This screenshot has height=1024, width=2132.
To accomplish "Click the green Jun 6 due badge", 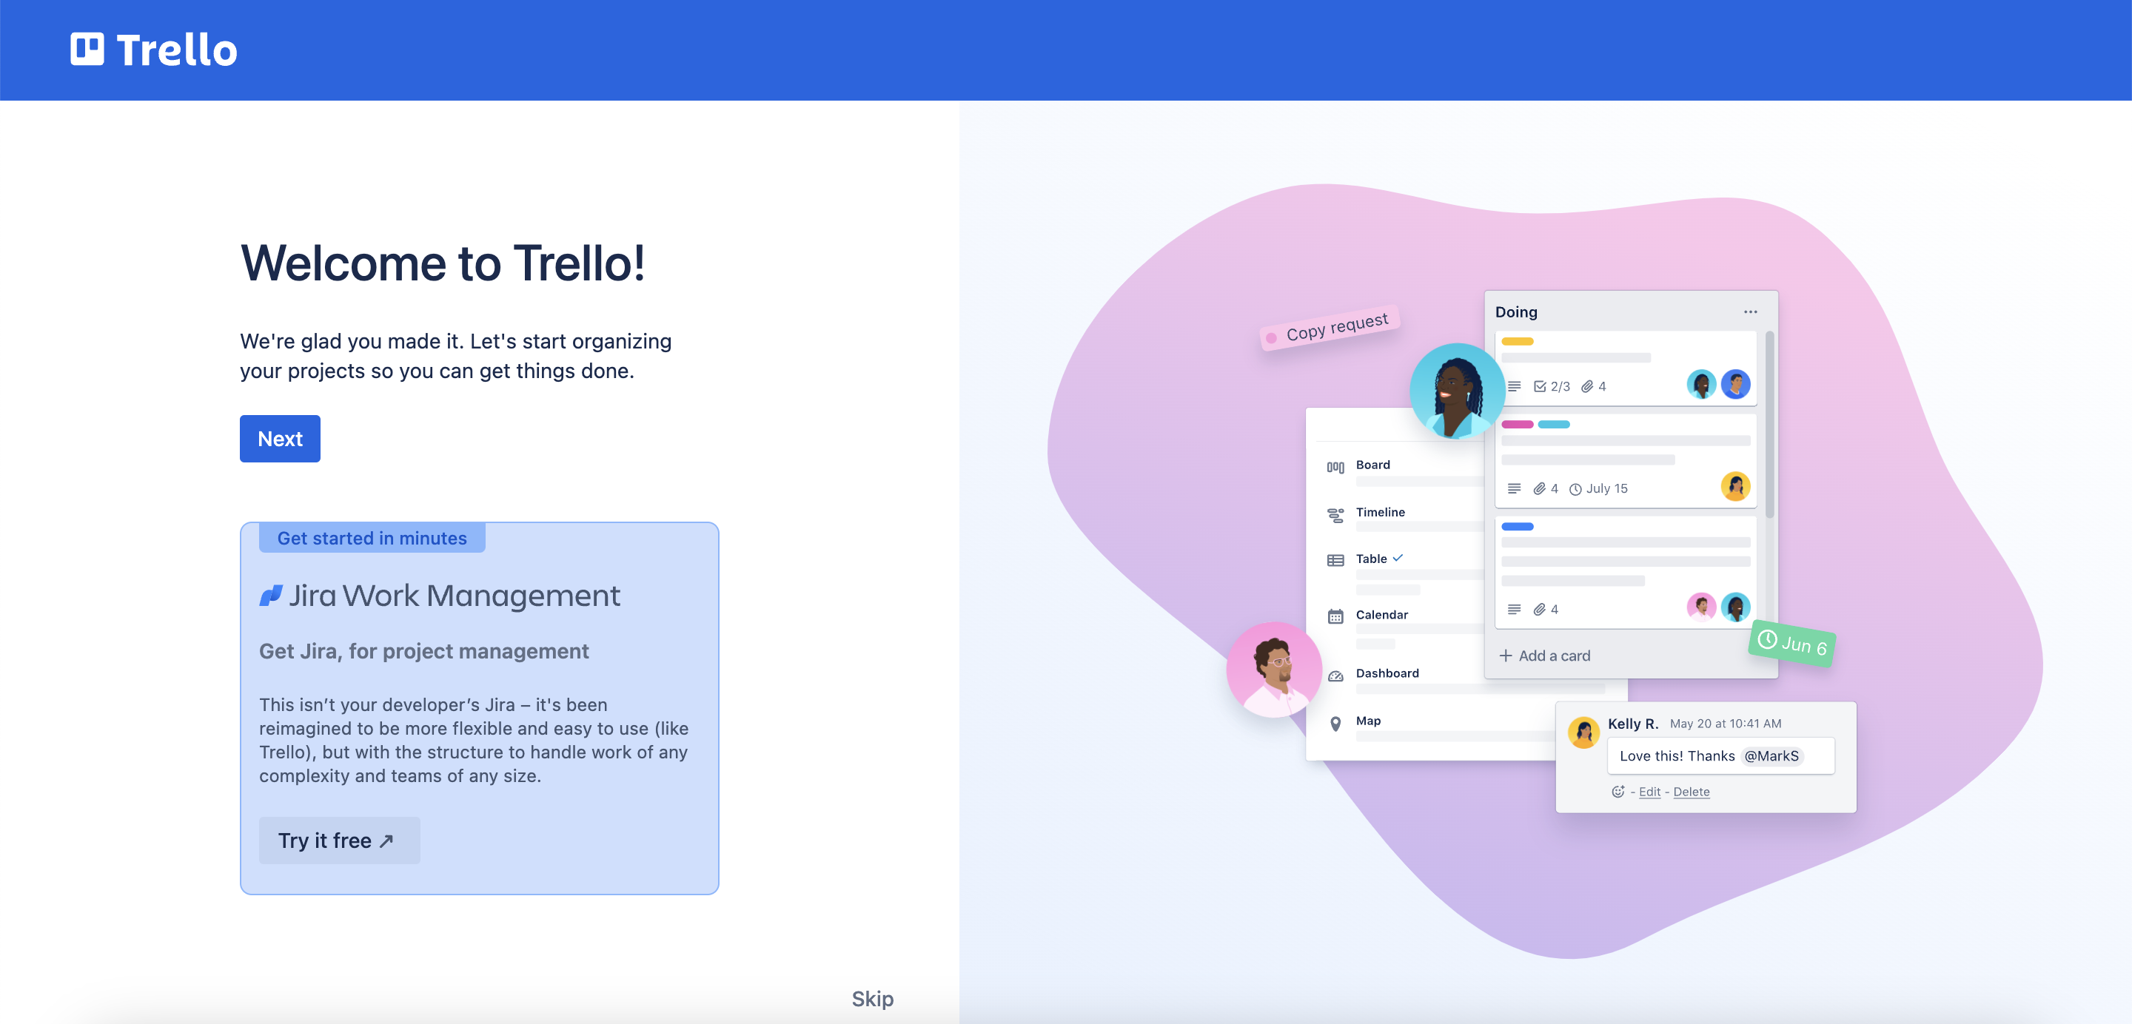I will (x=1791, y=644).
